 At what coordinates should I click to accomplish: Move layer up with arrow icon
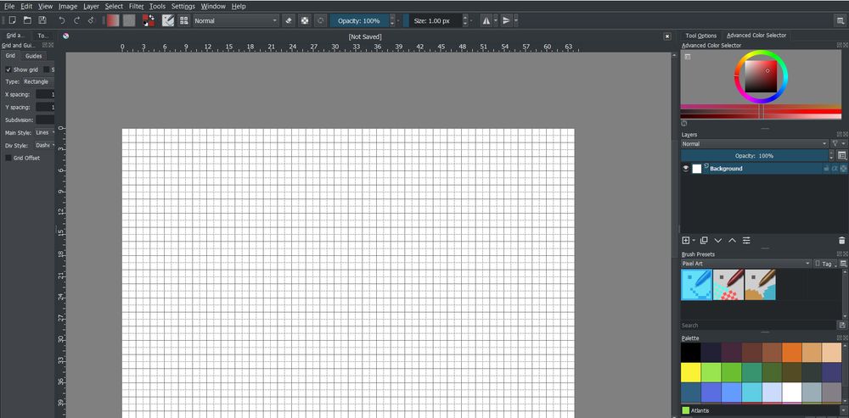coord(732,240)
